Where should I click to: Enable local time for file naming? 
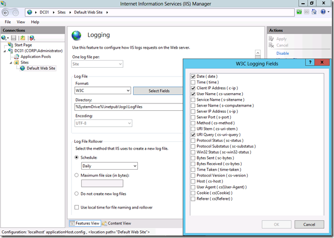pos(76,207)
